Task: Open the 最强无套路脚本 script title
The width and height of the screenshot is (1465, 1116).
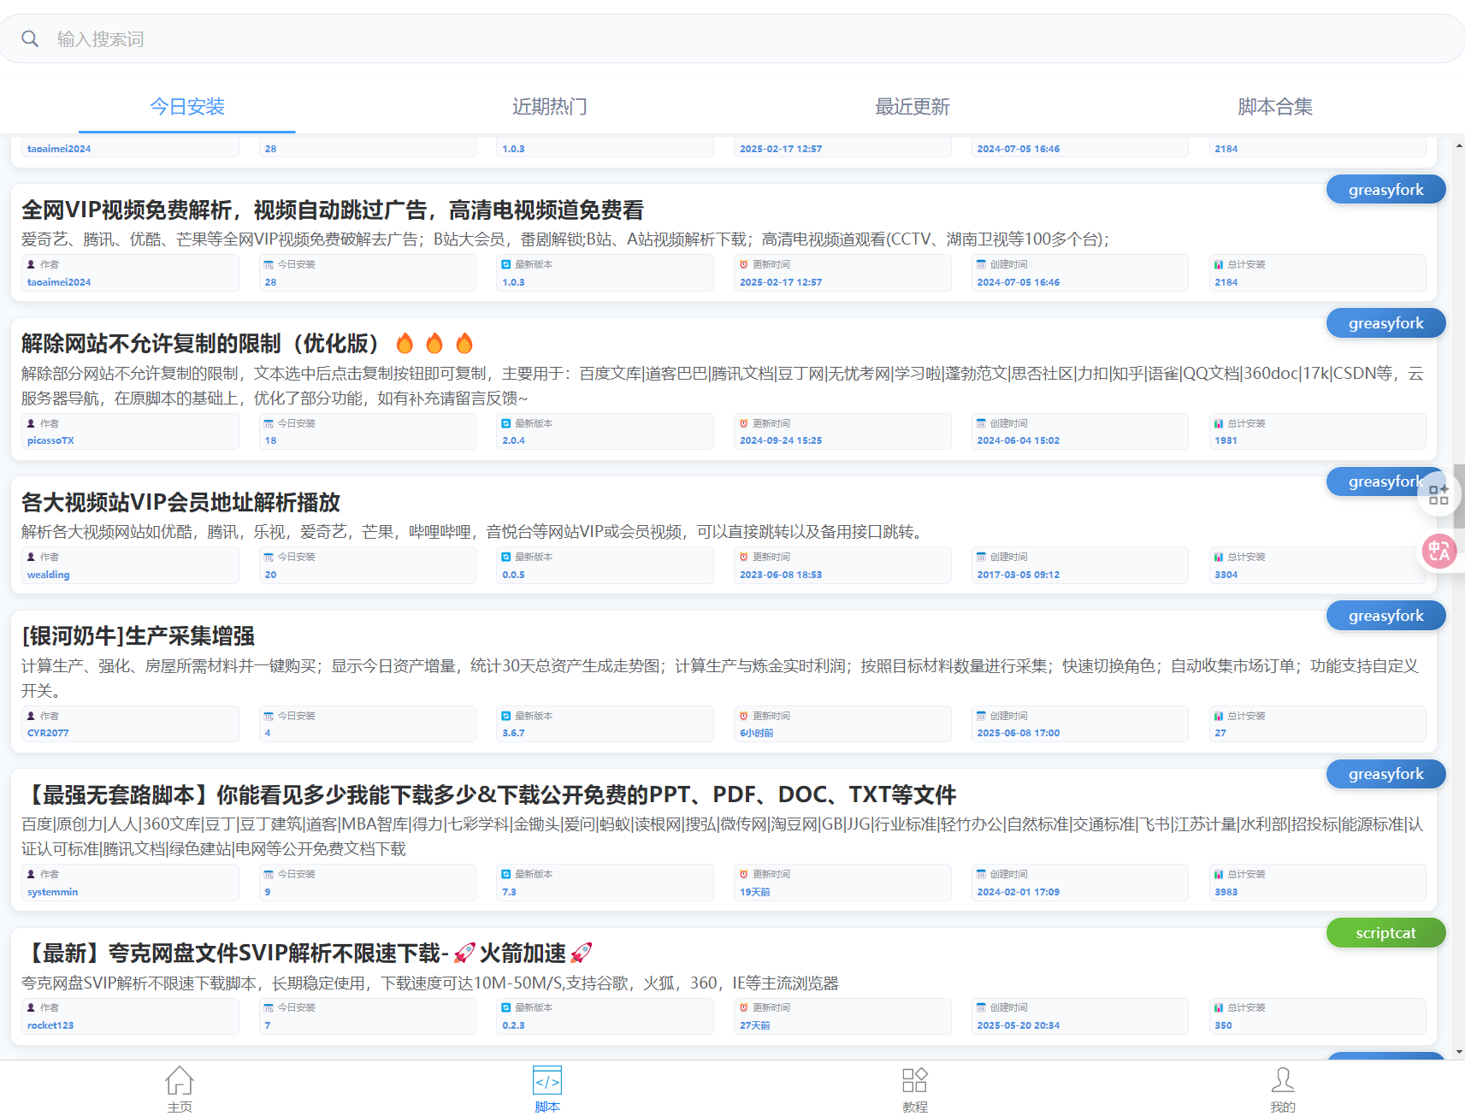Action: point(488,795)
